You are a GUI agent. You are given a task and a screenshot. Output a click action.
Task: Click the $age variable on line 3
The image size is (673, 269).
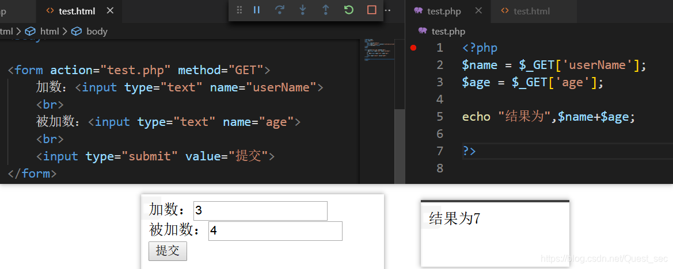476,82
